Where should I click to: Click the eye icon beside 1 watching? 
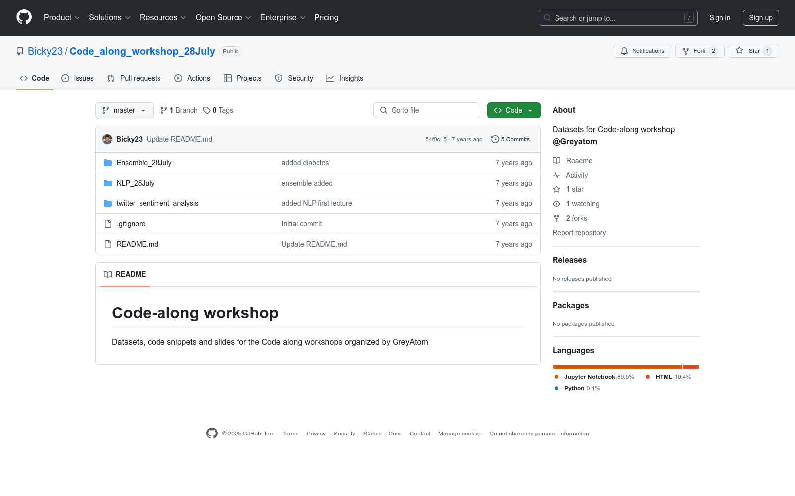click(556, 204)
